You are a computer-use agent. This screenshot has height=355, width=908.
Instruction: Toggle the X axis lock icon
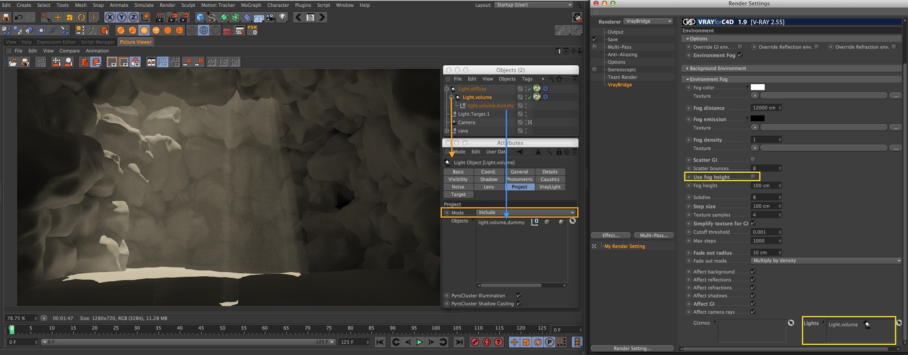[109, 17]
